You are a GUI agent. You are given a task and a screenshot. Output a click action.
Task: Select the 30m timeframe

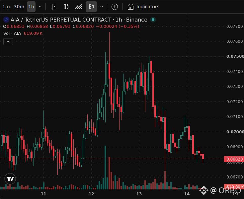coord(19,7)
